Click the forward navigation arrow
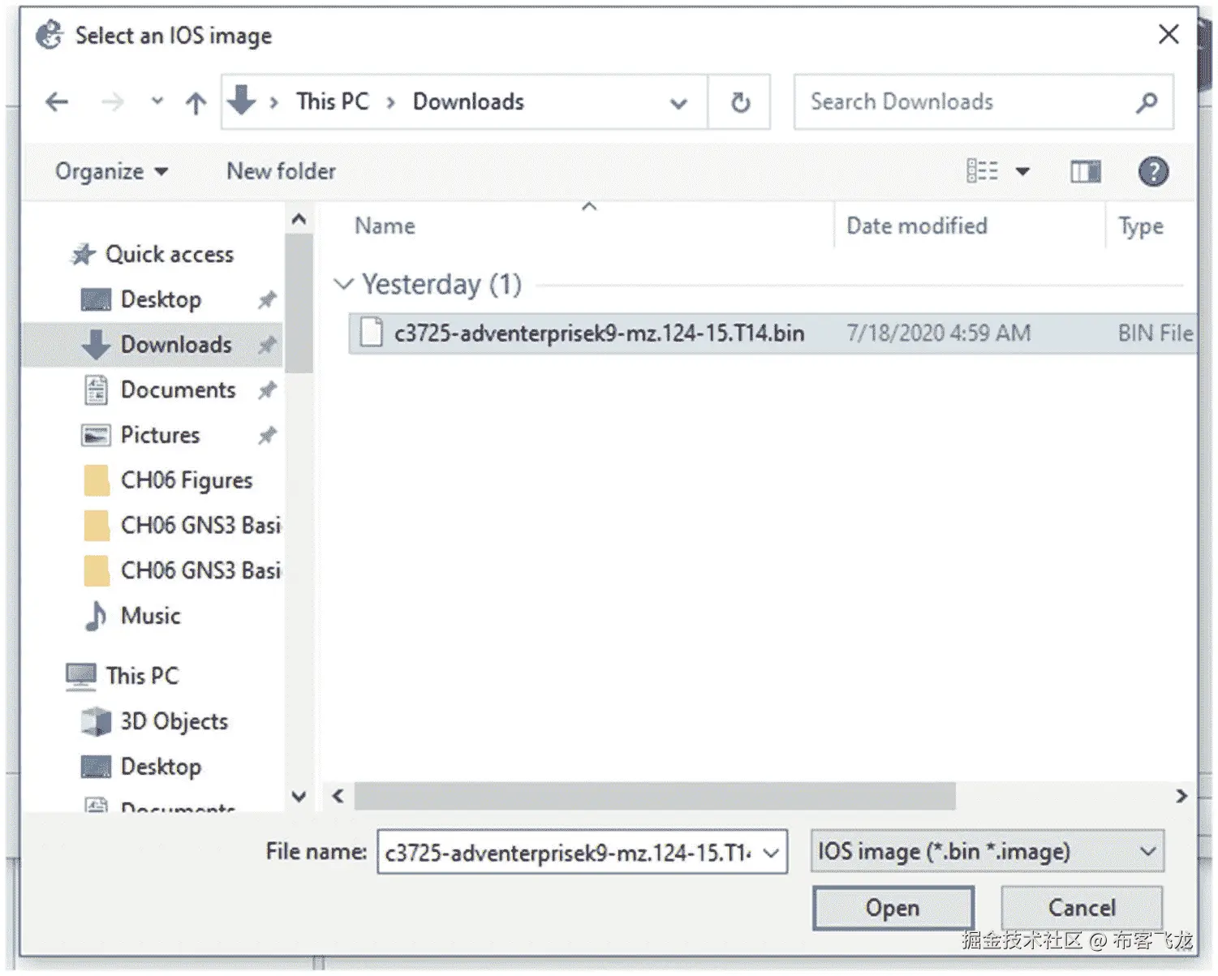The width and height of the screenshot is (1218, 976). 113,102
